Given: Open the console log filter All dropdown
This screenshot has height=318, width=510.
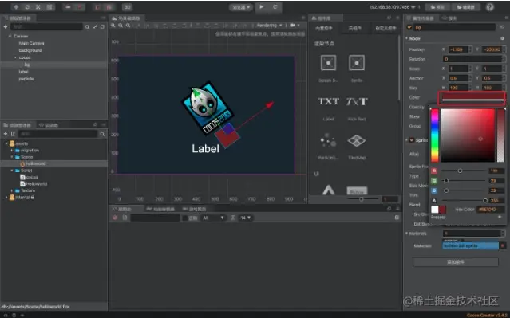Looking at the screenshot, I should (x=213, y=218).
